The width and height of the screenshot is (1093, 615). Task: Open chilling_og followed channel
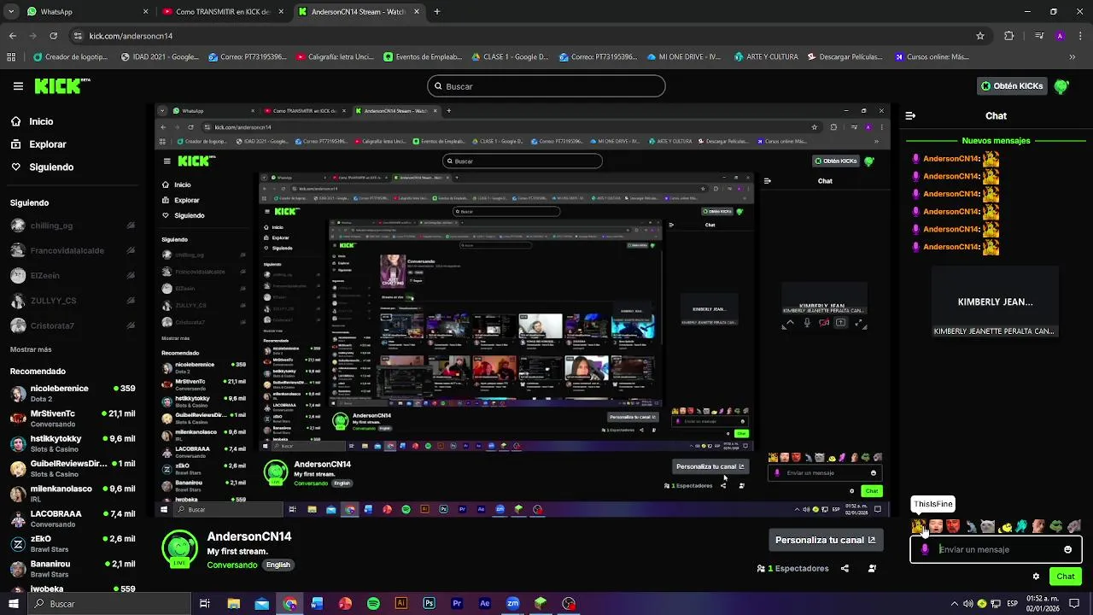(73, 225)
